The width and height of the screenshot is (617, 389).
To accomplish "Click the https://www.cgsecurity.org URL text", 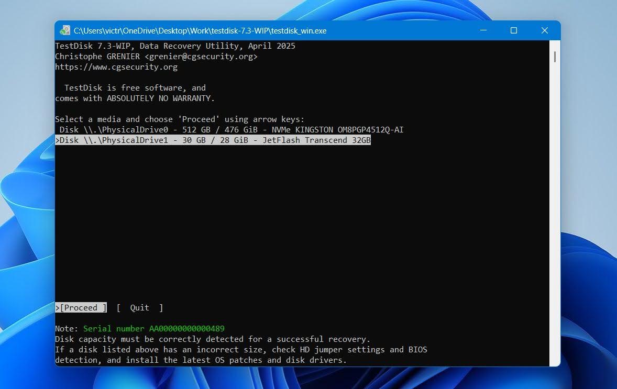I will [x=116, y=67].
